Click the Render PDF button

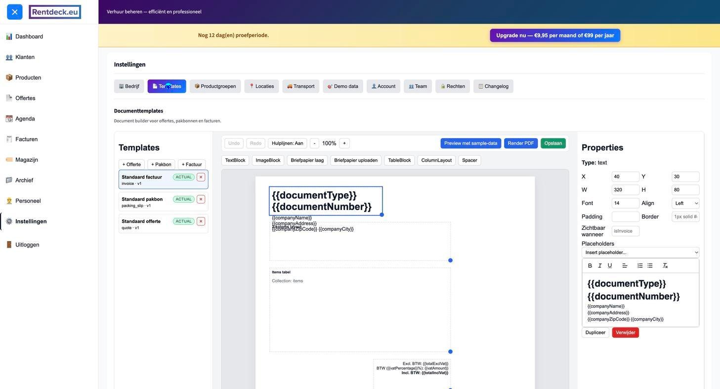pos(520,143)
